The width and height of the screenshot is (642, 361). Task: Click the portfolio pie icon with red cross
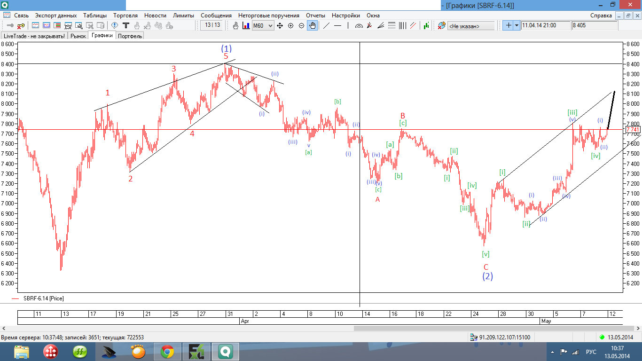coord(441,25)
